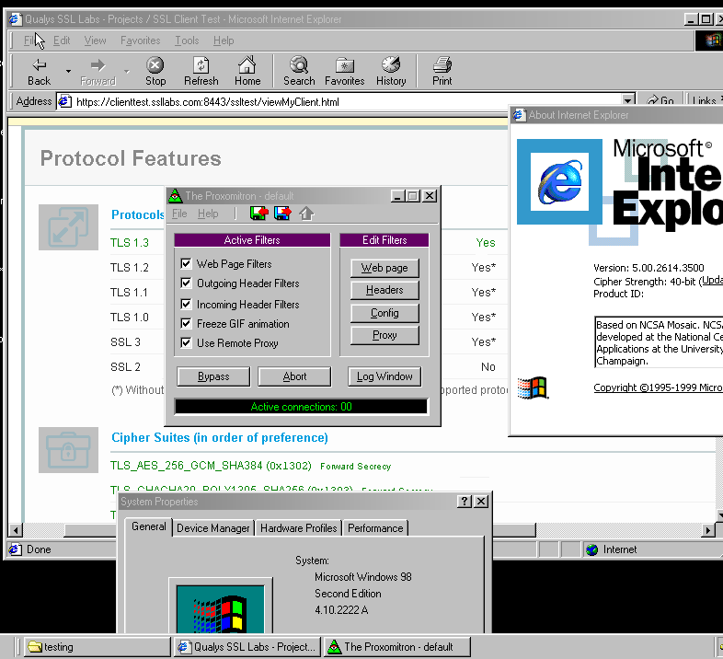Open the History pane
Viewport: 723px width, 659px height.
pos(391,72)
